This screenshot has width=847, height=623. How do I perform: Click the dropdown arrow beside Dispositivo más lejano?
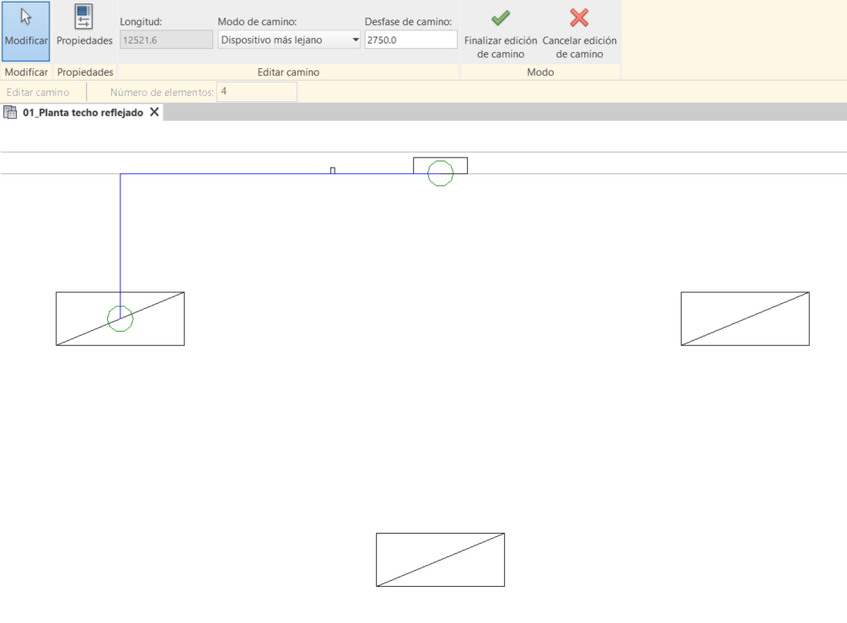coord(356,40)
